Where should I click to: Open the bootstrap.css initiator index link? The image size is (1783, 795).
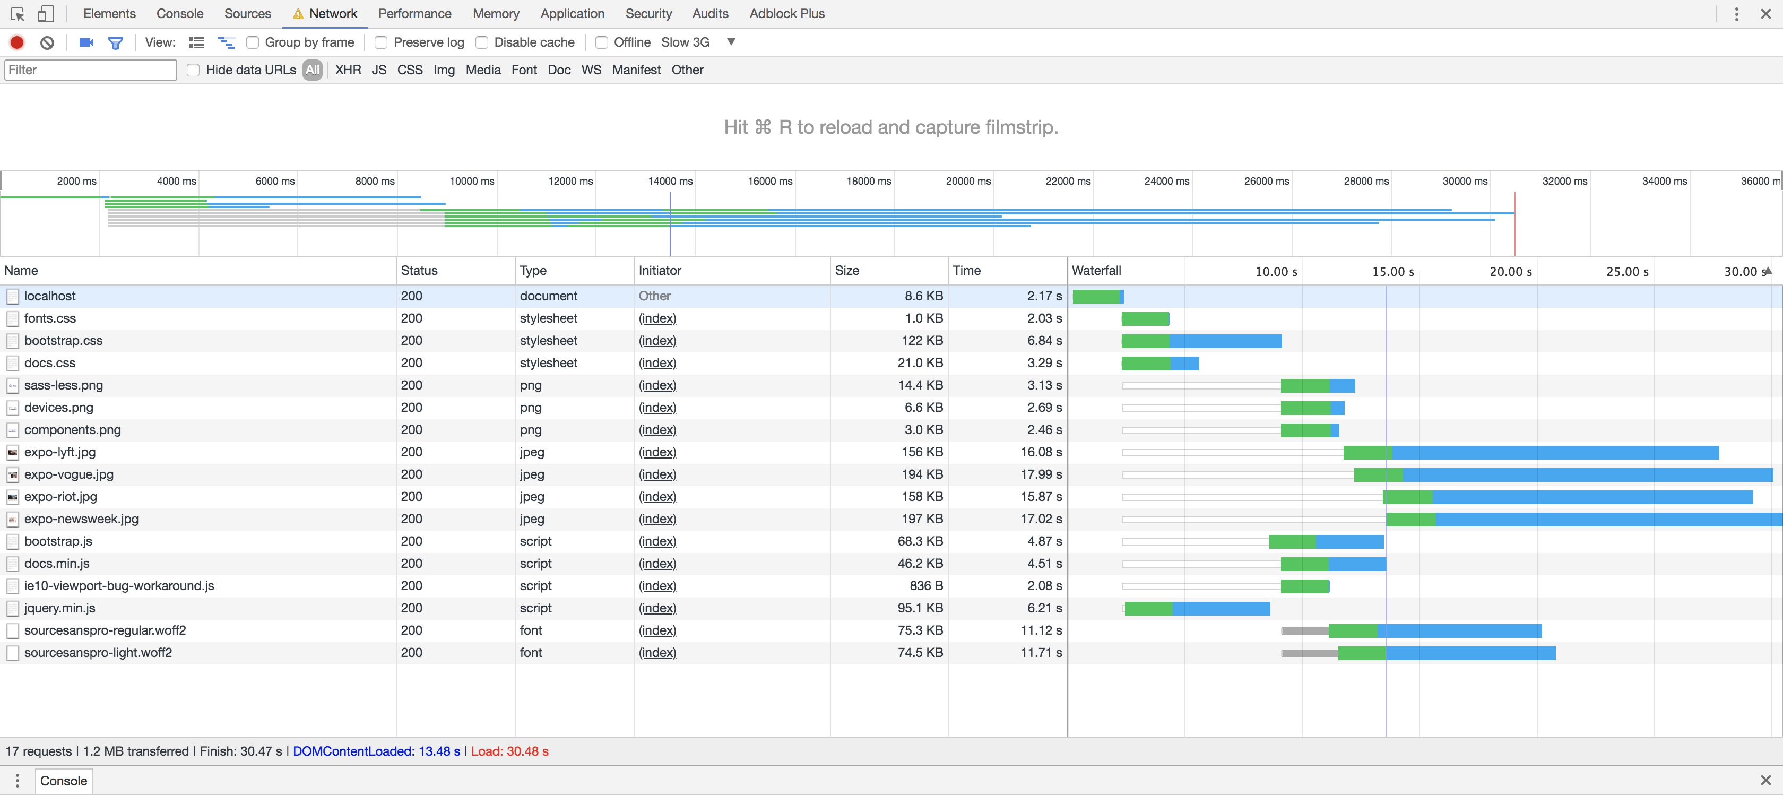657,341
